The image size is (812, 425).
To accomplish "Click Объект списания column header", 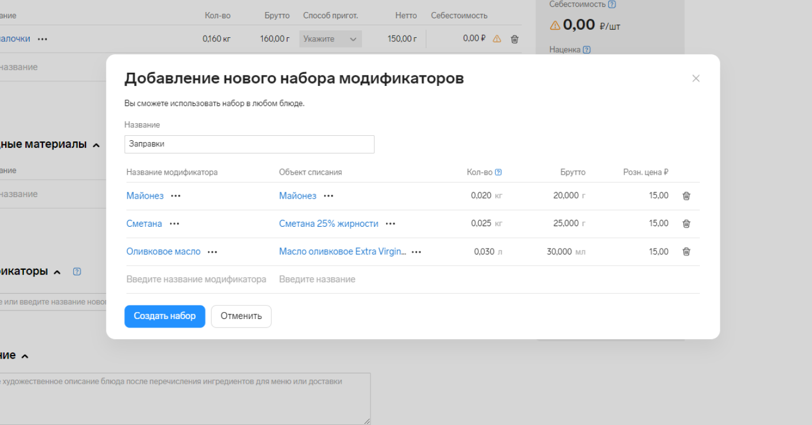I will [310, 172].
